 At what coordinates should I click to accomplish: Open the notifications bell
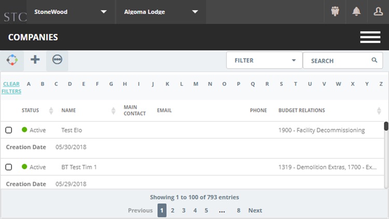point(356,11)
